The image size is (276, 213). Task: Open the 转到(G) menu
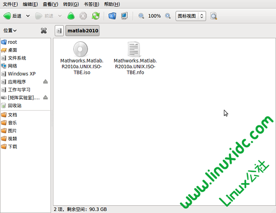coord(71,4)
